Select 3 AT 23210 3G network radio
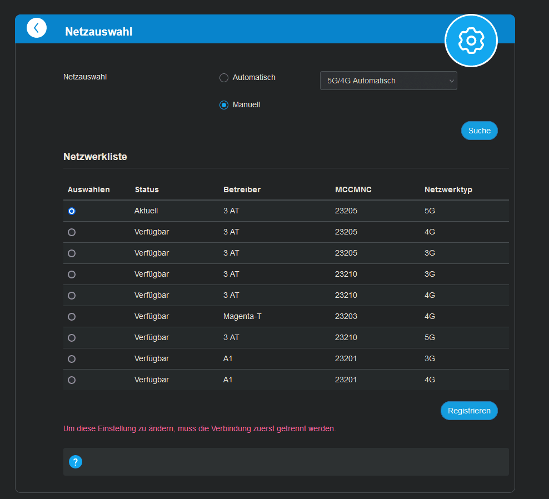This screenshot has width=549, height=499. pos(72,275)
